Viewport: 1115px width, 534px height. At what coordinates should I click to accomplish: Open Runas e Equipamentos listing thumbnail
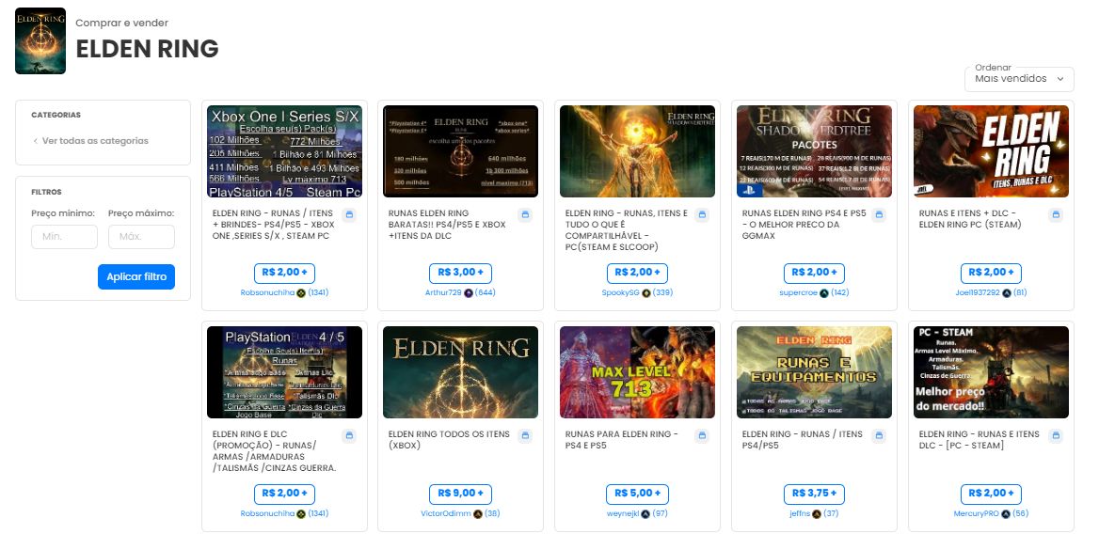pos(814,372)
